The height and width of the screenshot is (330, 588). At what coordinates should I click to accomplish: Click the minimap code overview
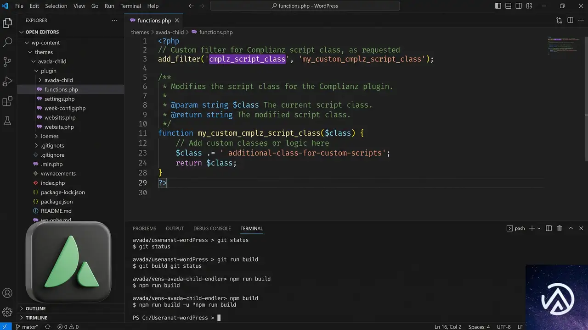pos(564,46)
